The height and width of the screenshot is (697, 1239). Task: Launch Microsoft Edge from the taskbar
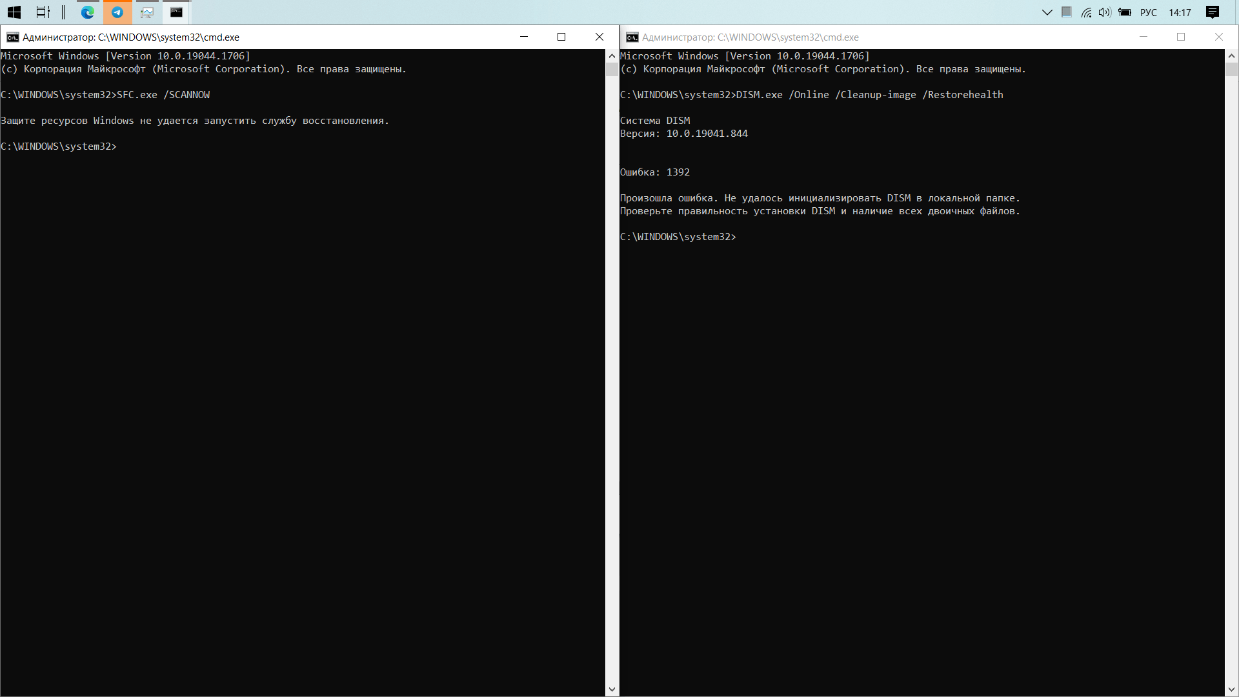pos(87,12)
